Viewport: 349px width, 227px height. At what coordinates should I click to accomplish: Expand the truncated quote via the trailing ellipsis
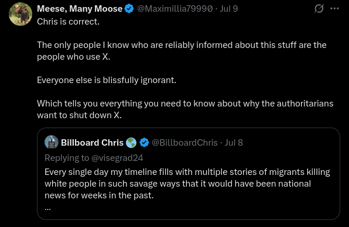47,209
